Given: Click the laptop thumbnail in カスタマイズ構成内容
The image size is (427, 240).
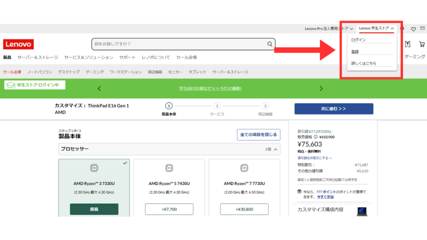Looking at the screenshot, I should (362, 211).
